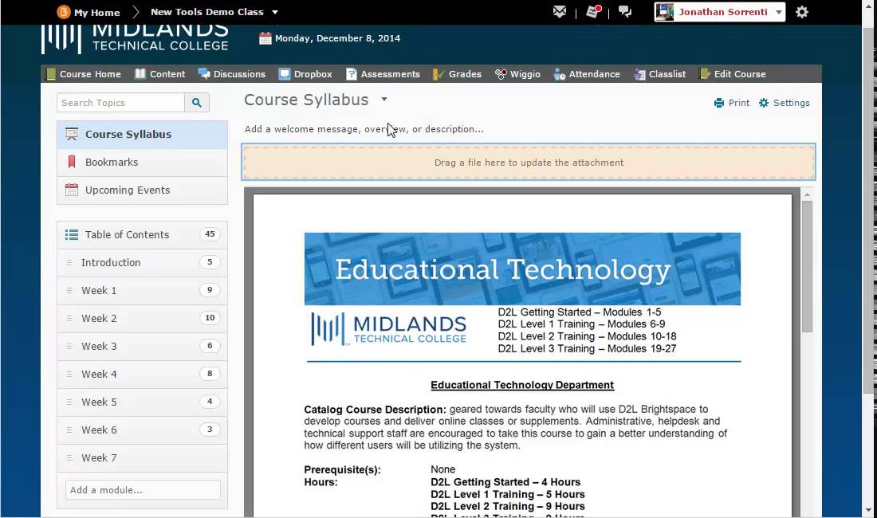This screenshot has width=877, height=518.
Task: Click the Search Topics input field
Action: point(120,102)
